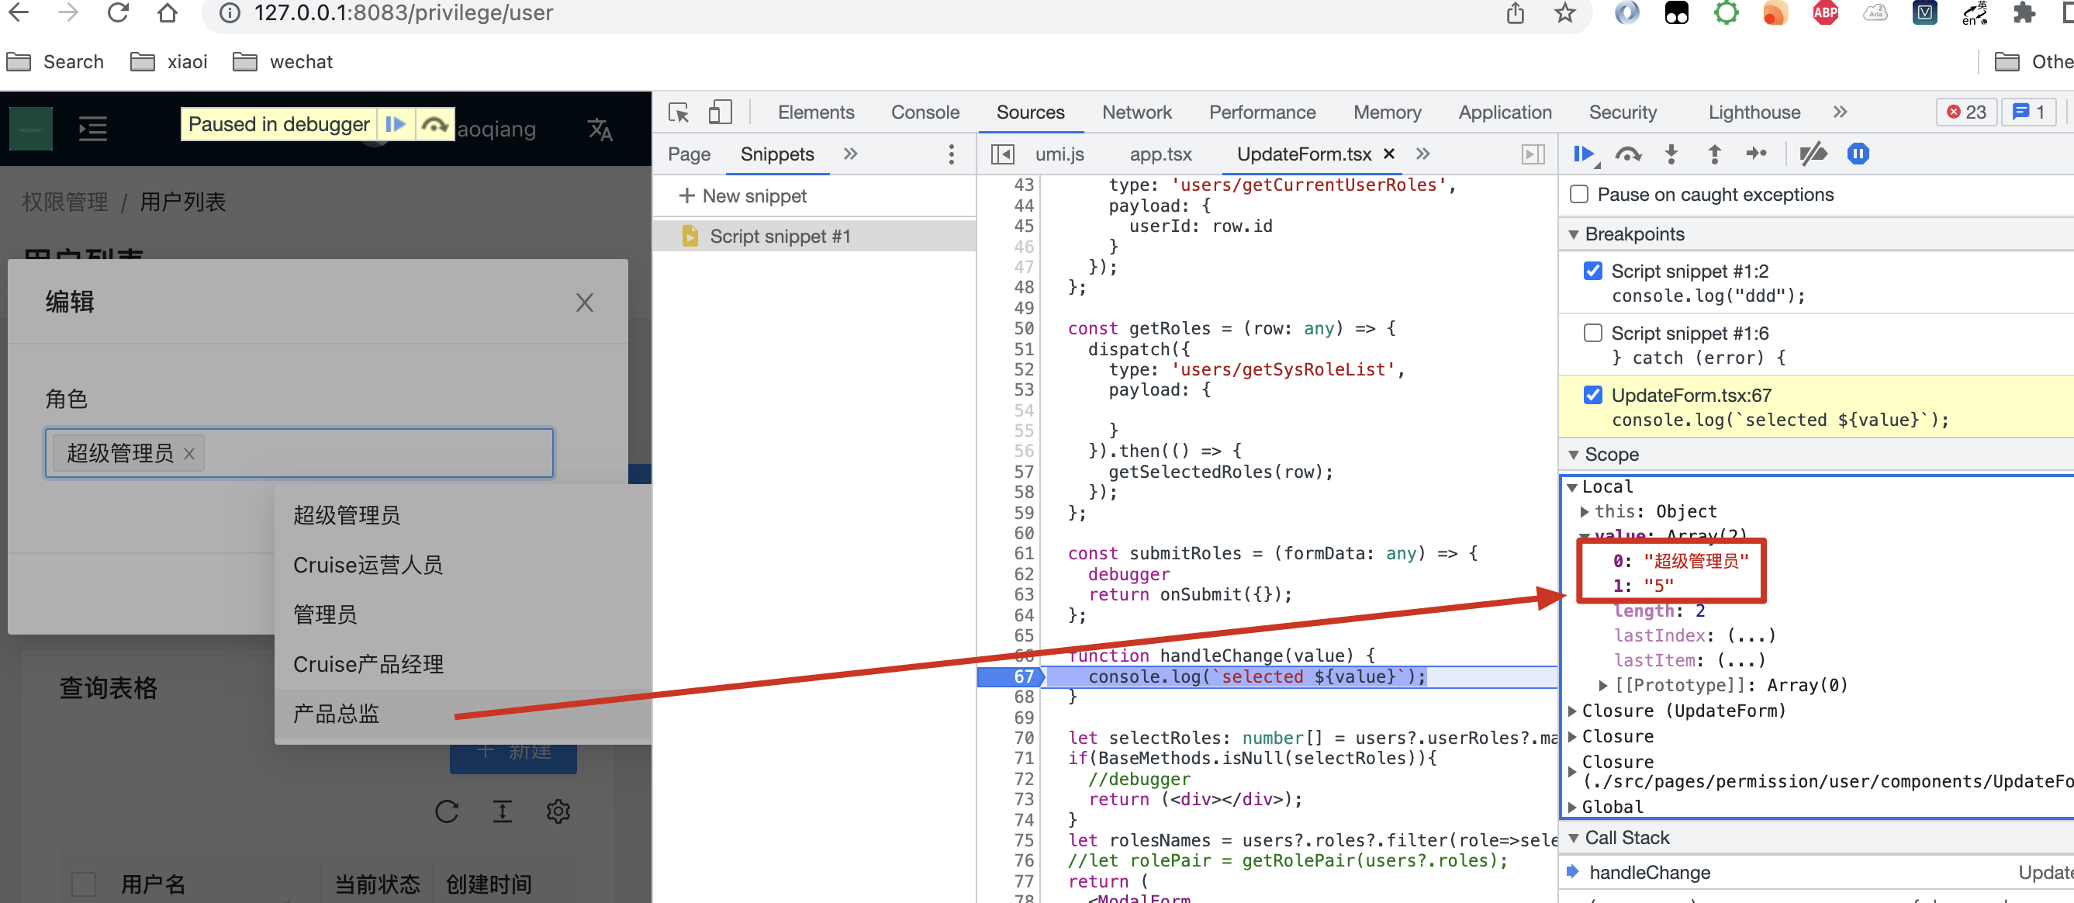This screenshot has width=2074, height=903.
Task: Check Script snippet #1:6 breakpoint
Action: point(1592,333)
